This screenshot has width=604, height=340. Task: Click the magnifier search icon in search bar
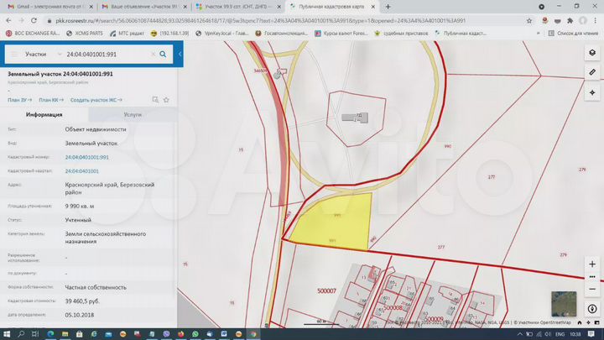coord(164,54)
